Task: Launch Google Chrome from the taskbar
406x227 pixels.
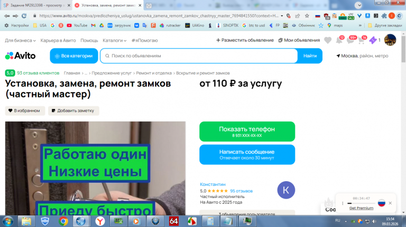Action: [x=63, y=221]
